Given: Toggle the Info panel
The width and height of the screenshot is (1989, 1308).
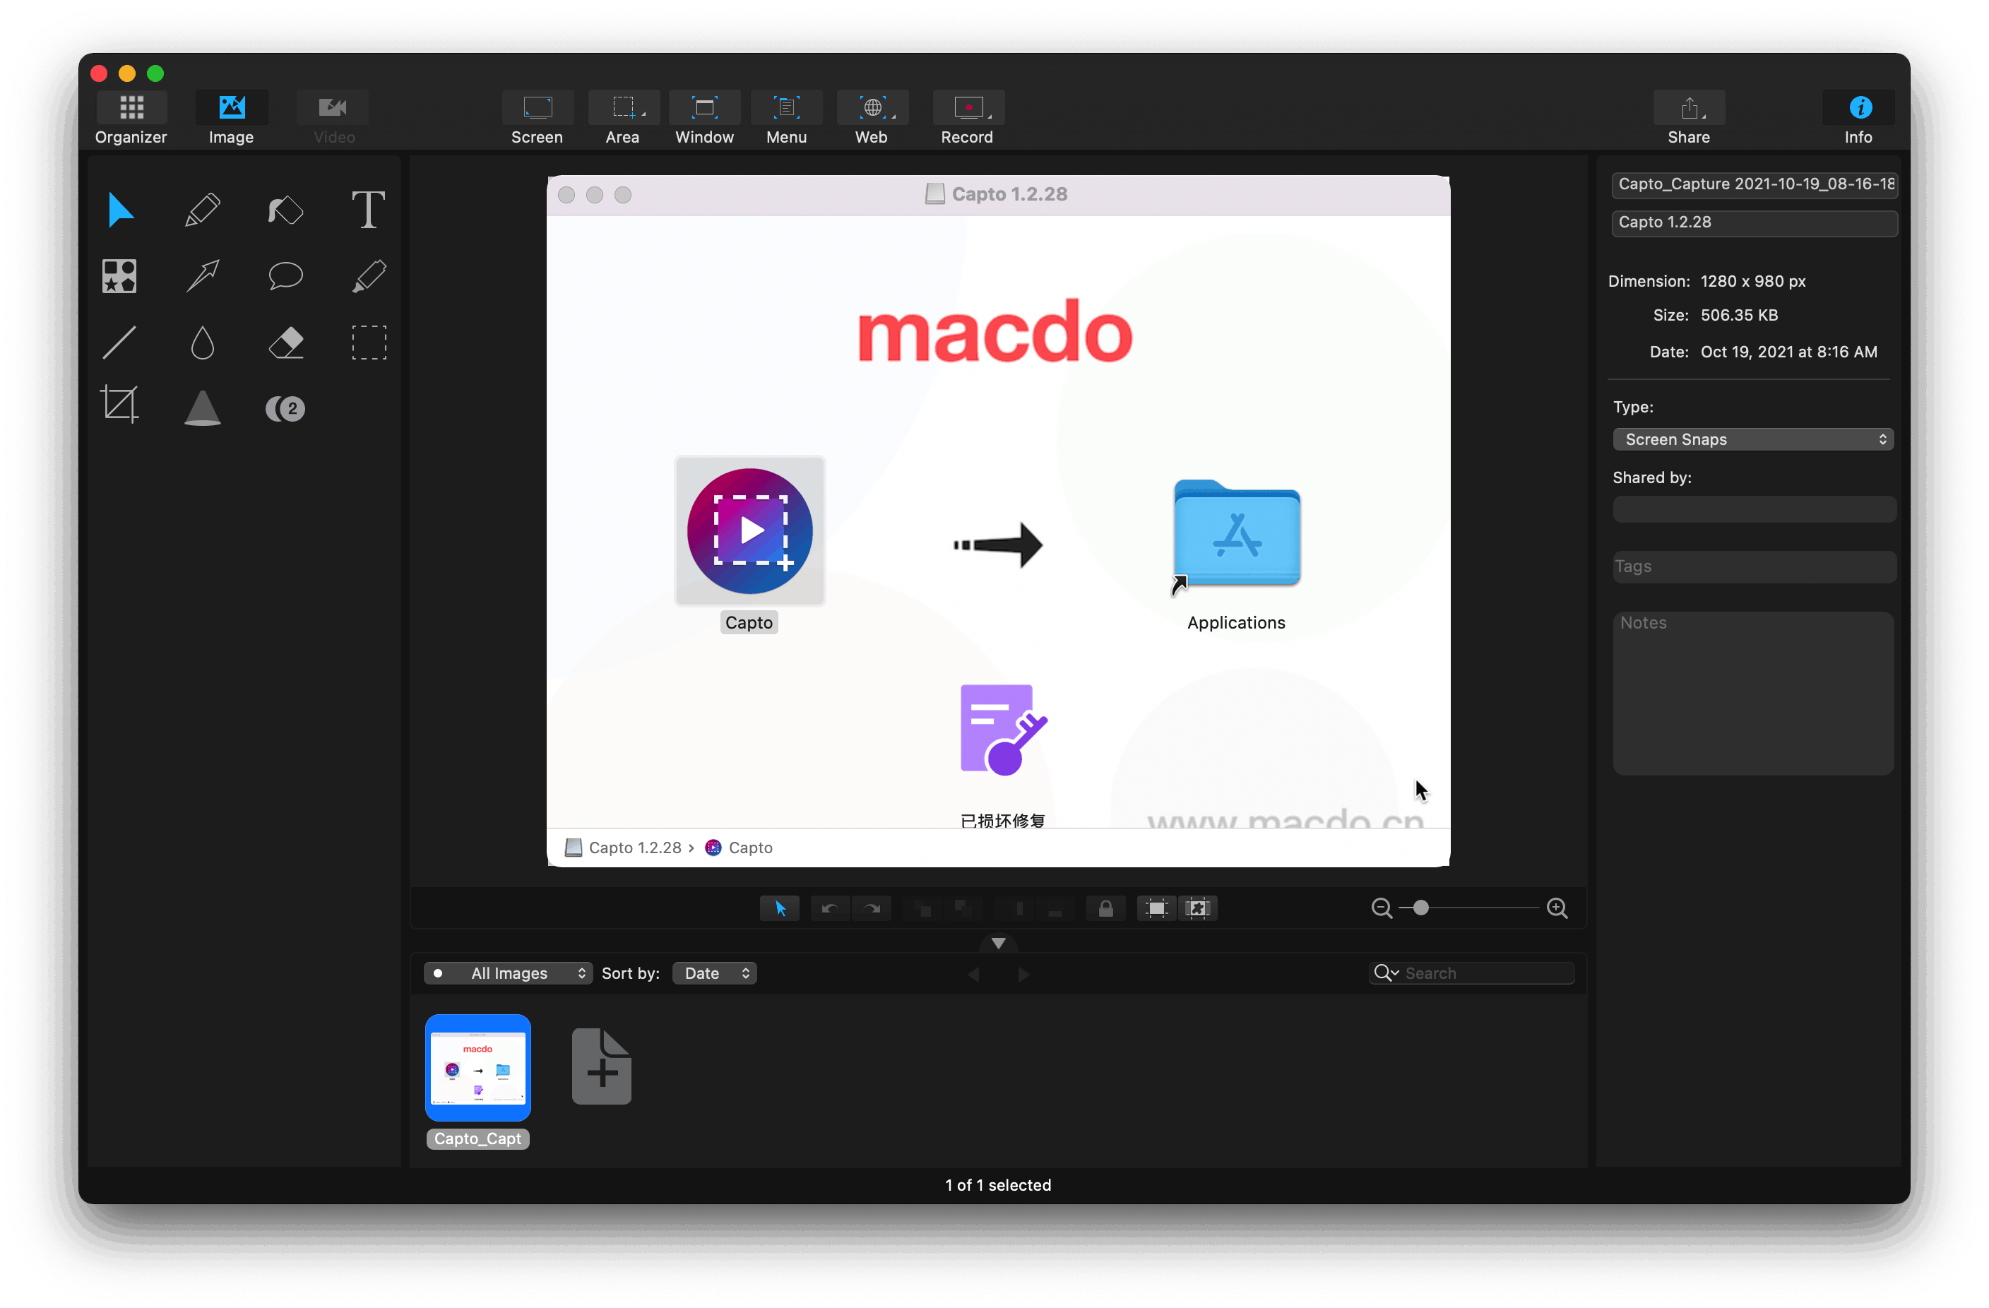Looking at the screenshot, I should click(x=1858, y=118).
